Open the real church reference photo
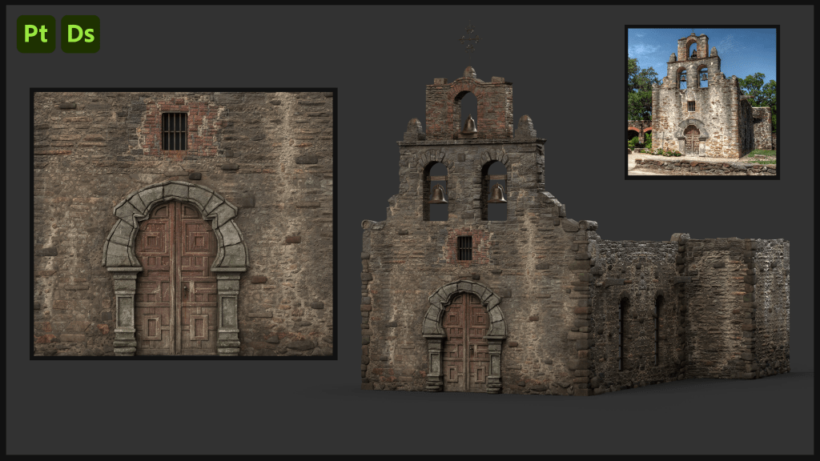Screen dimensions: 820x461 [701, 102]
